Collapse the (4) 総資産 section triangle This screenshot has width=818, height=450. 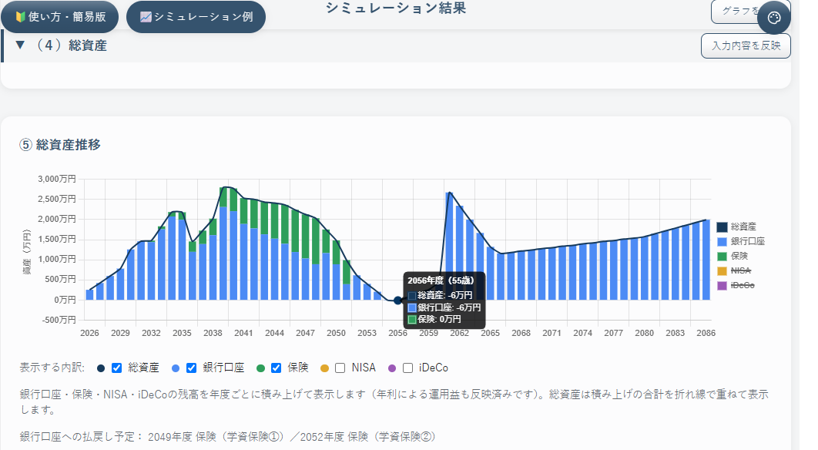click(20, 45)
